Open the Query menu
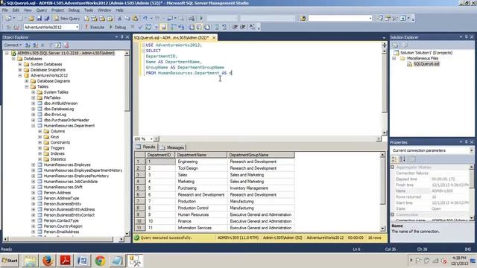The height and width of the screenshot is (268, 477). click(x=42, y=10)
